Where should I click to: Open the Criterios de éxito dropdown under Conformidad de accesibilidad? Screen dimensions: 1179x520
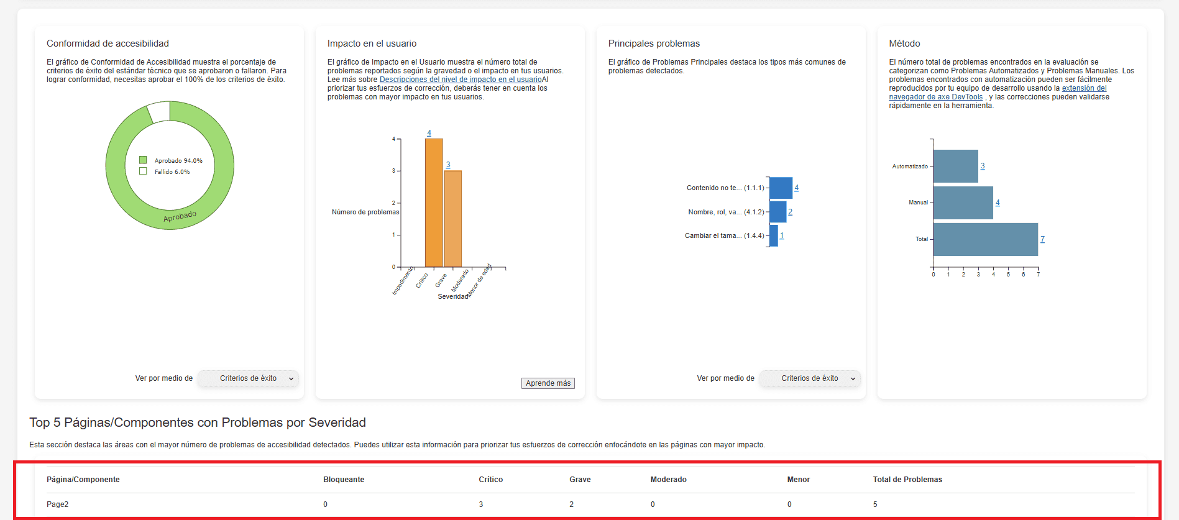[x=248, y=378]
